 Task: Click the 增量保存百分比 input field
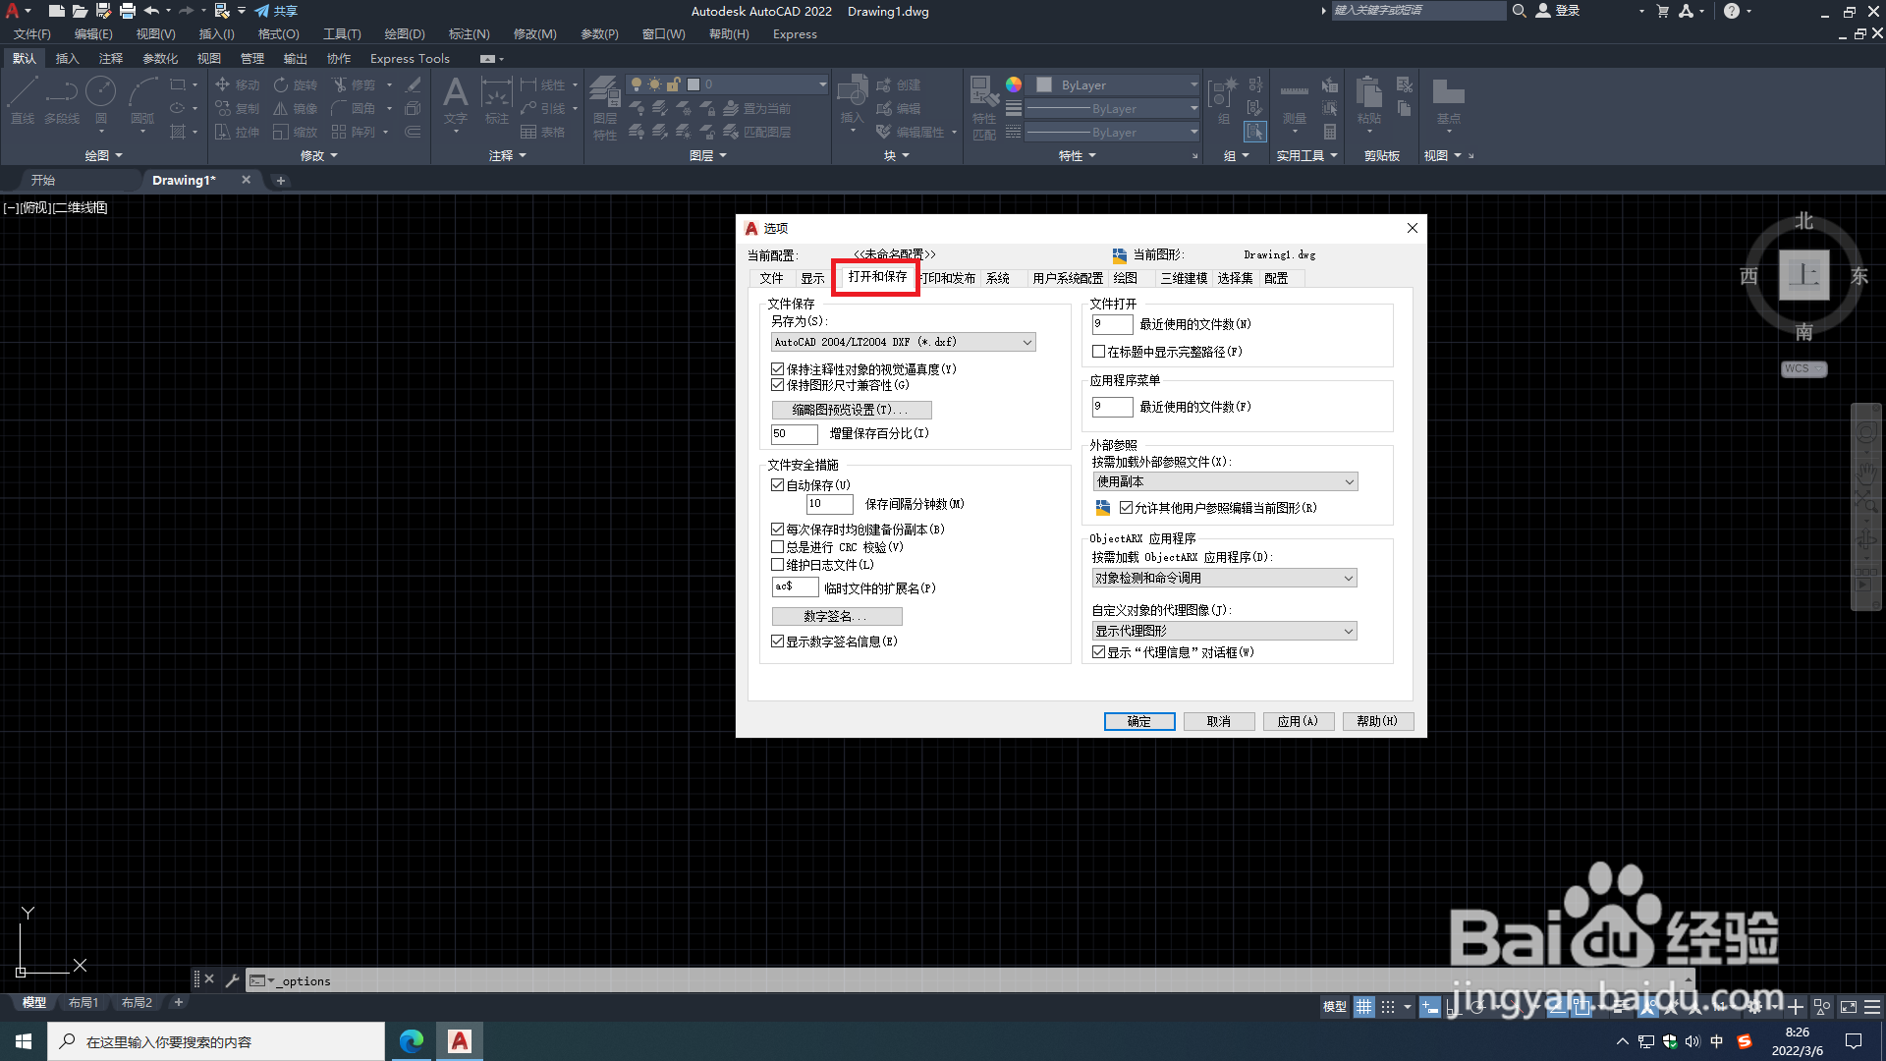[795, 433]
